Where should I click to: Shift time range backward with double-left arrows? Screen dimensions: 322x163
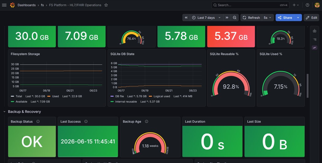point(186,18)
